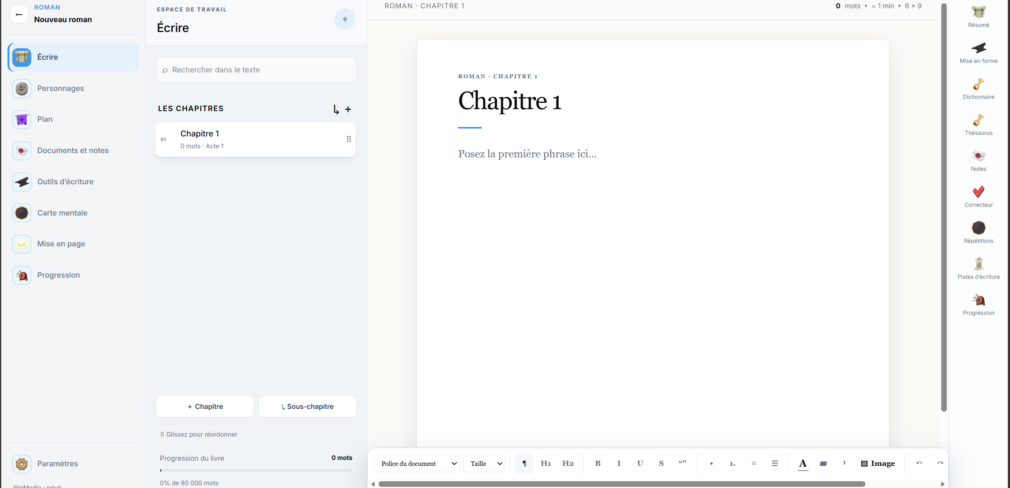Open the Mise en forme tool
This screenshot has width=1010, height=488.
click(x=978, y=53)
